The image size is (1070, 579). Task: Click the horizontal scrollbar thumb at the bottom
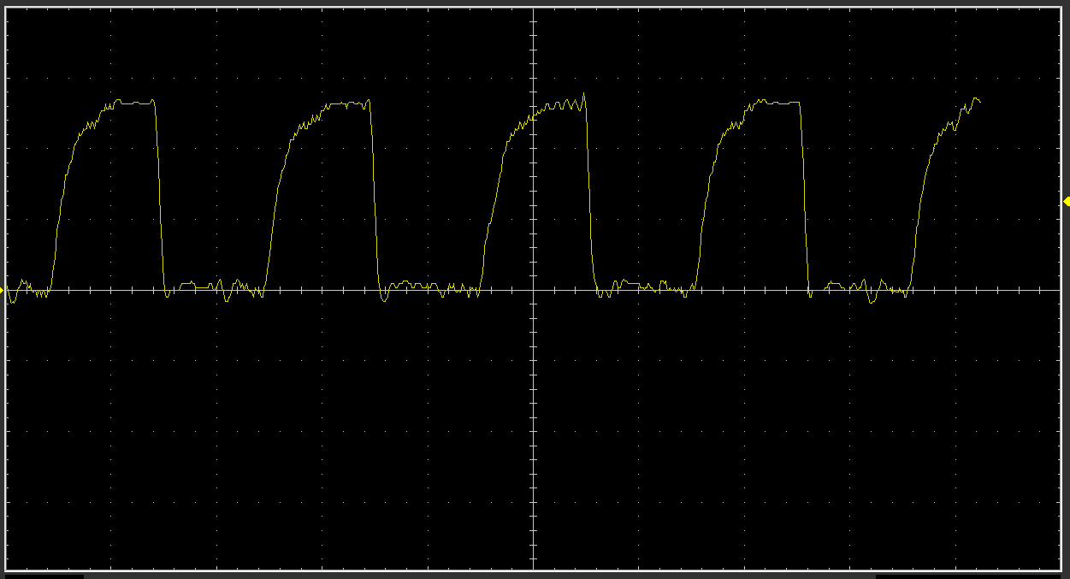479,576
